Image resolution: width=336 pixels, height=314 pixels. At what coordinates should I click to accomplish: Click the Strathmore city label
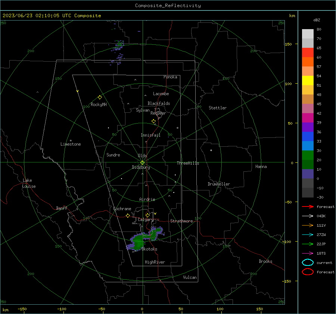(x=181, y=221)
